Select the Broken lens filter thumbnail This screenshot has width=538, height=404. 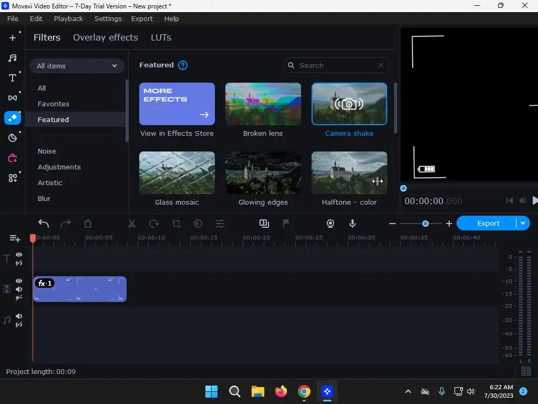pyautogui.click(x=263, y=104)
